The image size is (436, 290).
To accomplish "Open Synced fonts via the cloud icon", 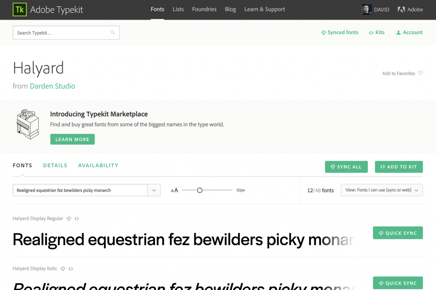I will click(x=324, y=32).
